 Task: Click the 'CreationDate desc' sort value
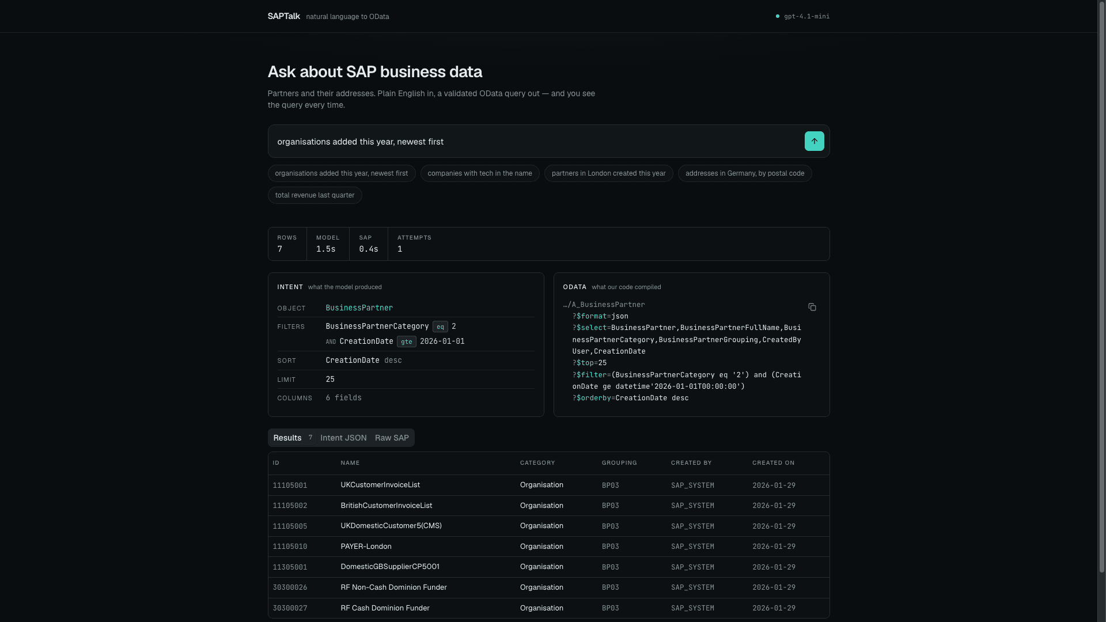point(363,361)
